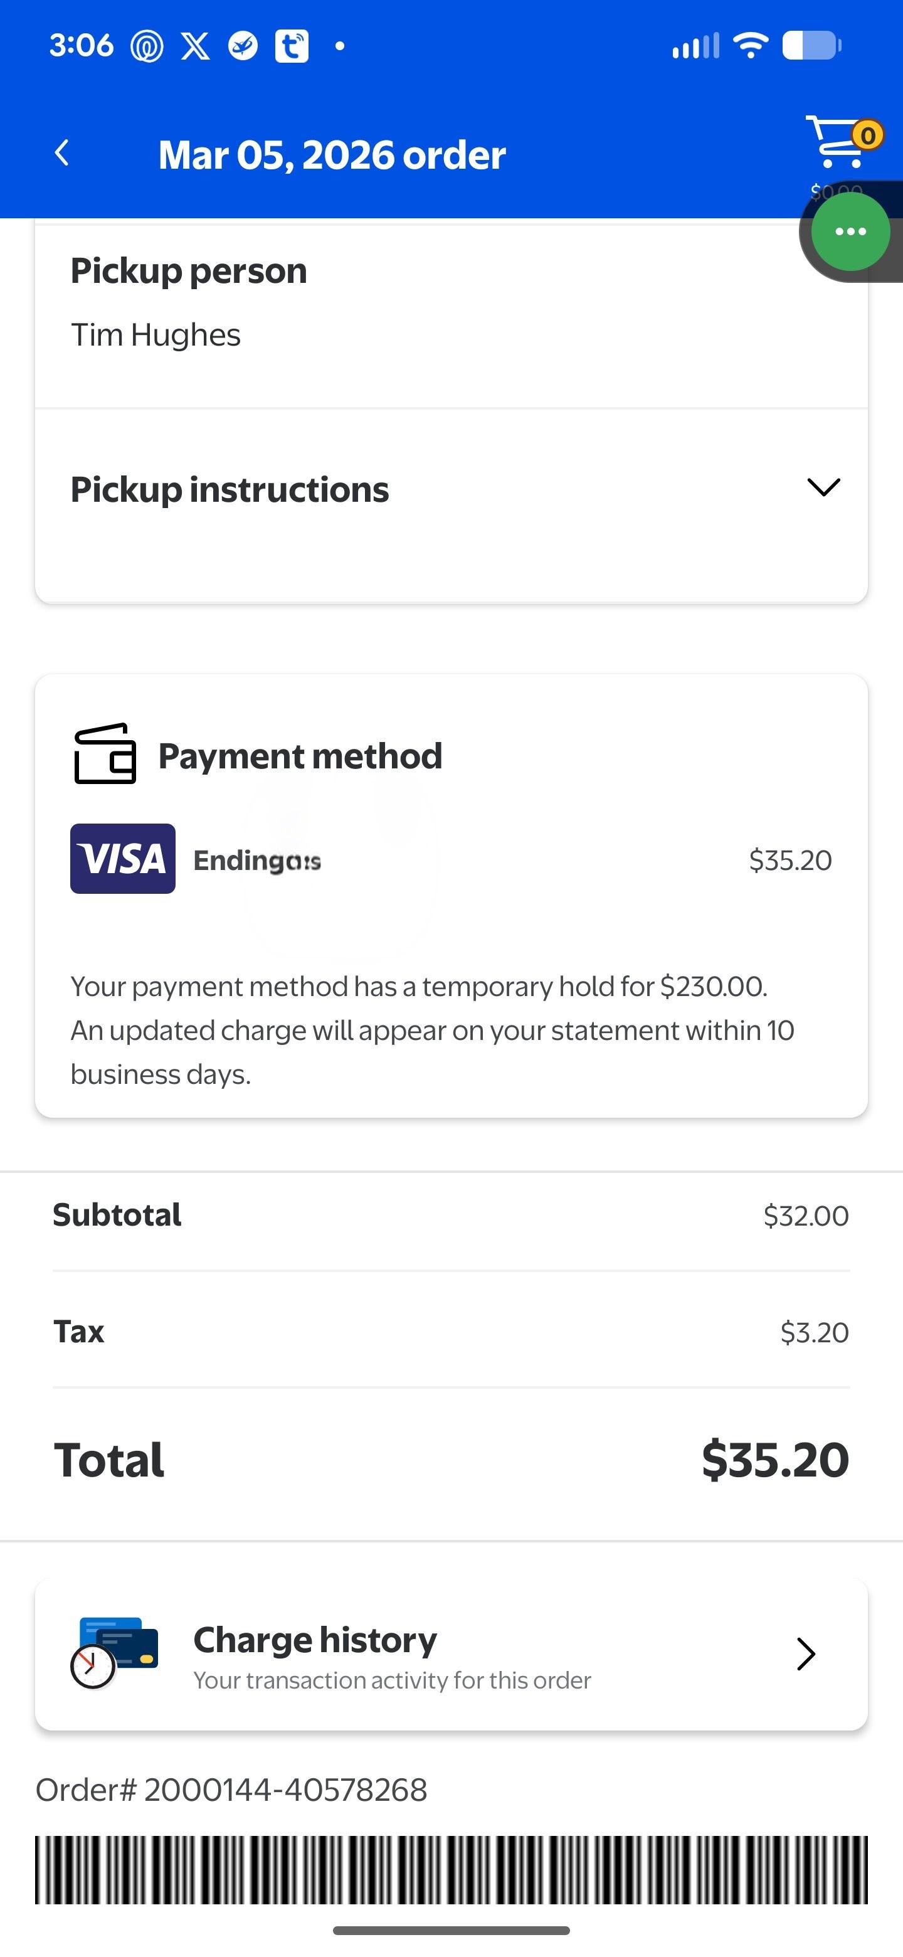Tap pickup person Tim Hughes
The height and width of the screenshot is (1957, 903).
[156, 335]
